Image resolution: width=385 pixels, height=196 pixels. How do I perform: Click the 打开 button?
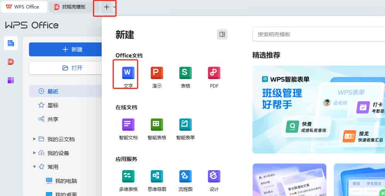[x=65, y=68]
